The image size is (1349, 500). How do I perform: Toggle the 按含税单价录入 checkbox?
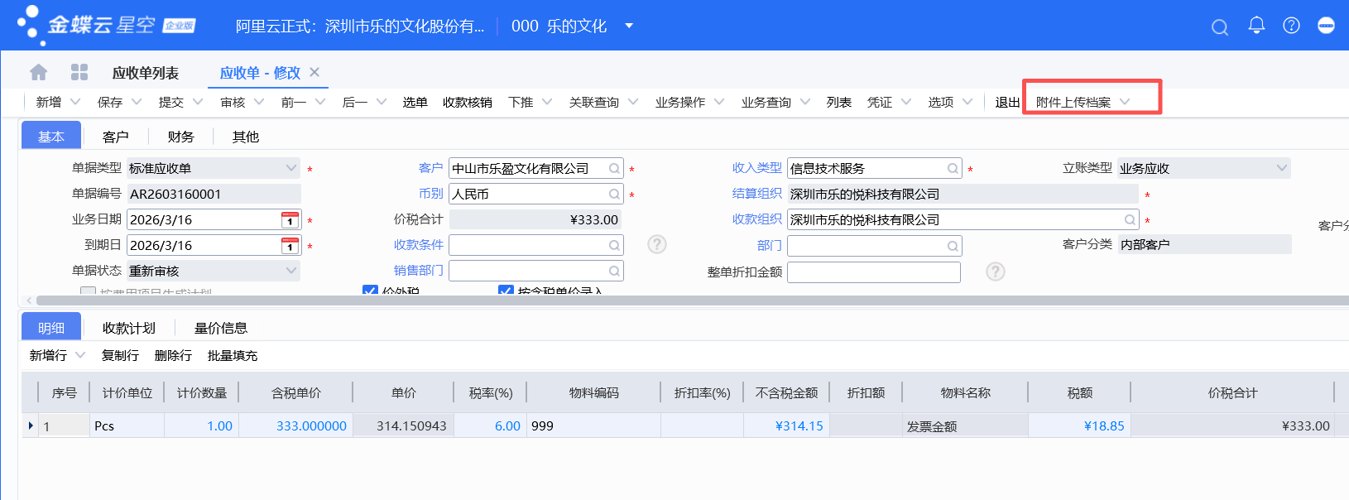pos(506,291)
